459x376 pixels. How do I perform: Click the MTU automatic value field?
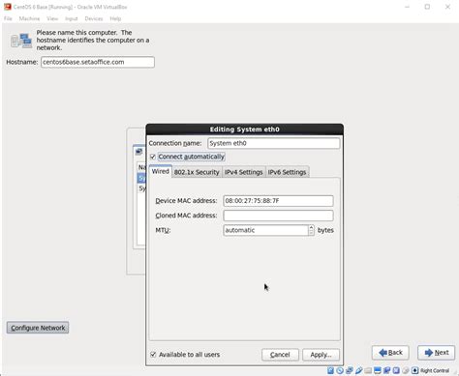point(265,230)
